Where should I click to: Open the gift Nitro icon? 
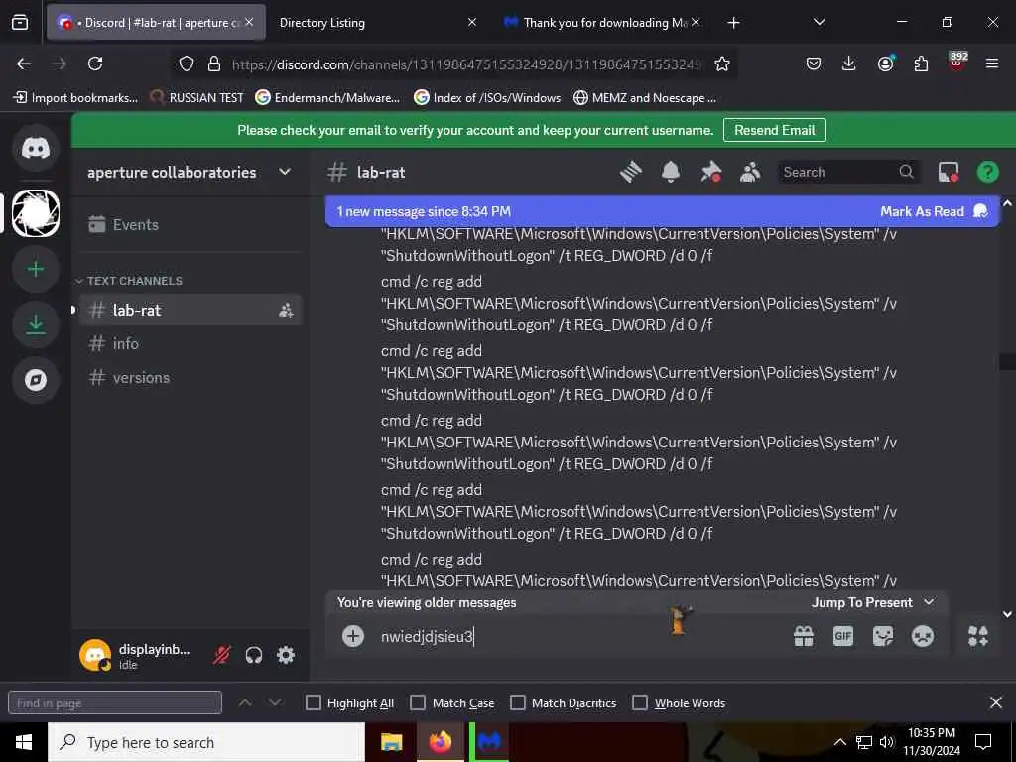[x=804, y=636]
